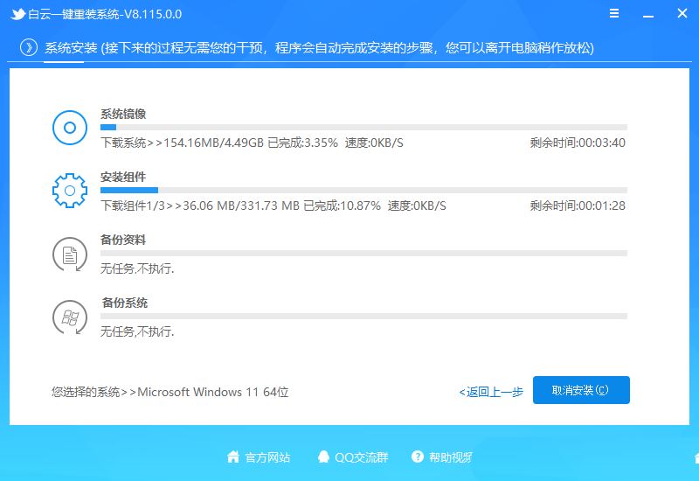Cancel installation with 取消安装(C) button
The image size is (699, 481).
pyautogui.click(x=581, y=390)
